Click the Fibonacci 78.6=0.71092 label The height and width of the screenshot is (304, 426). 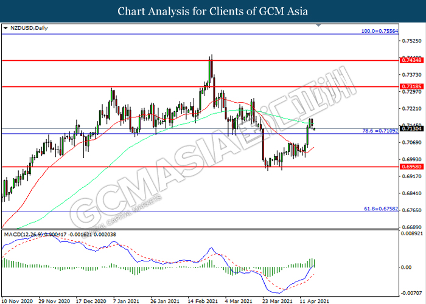coord(380,131)
